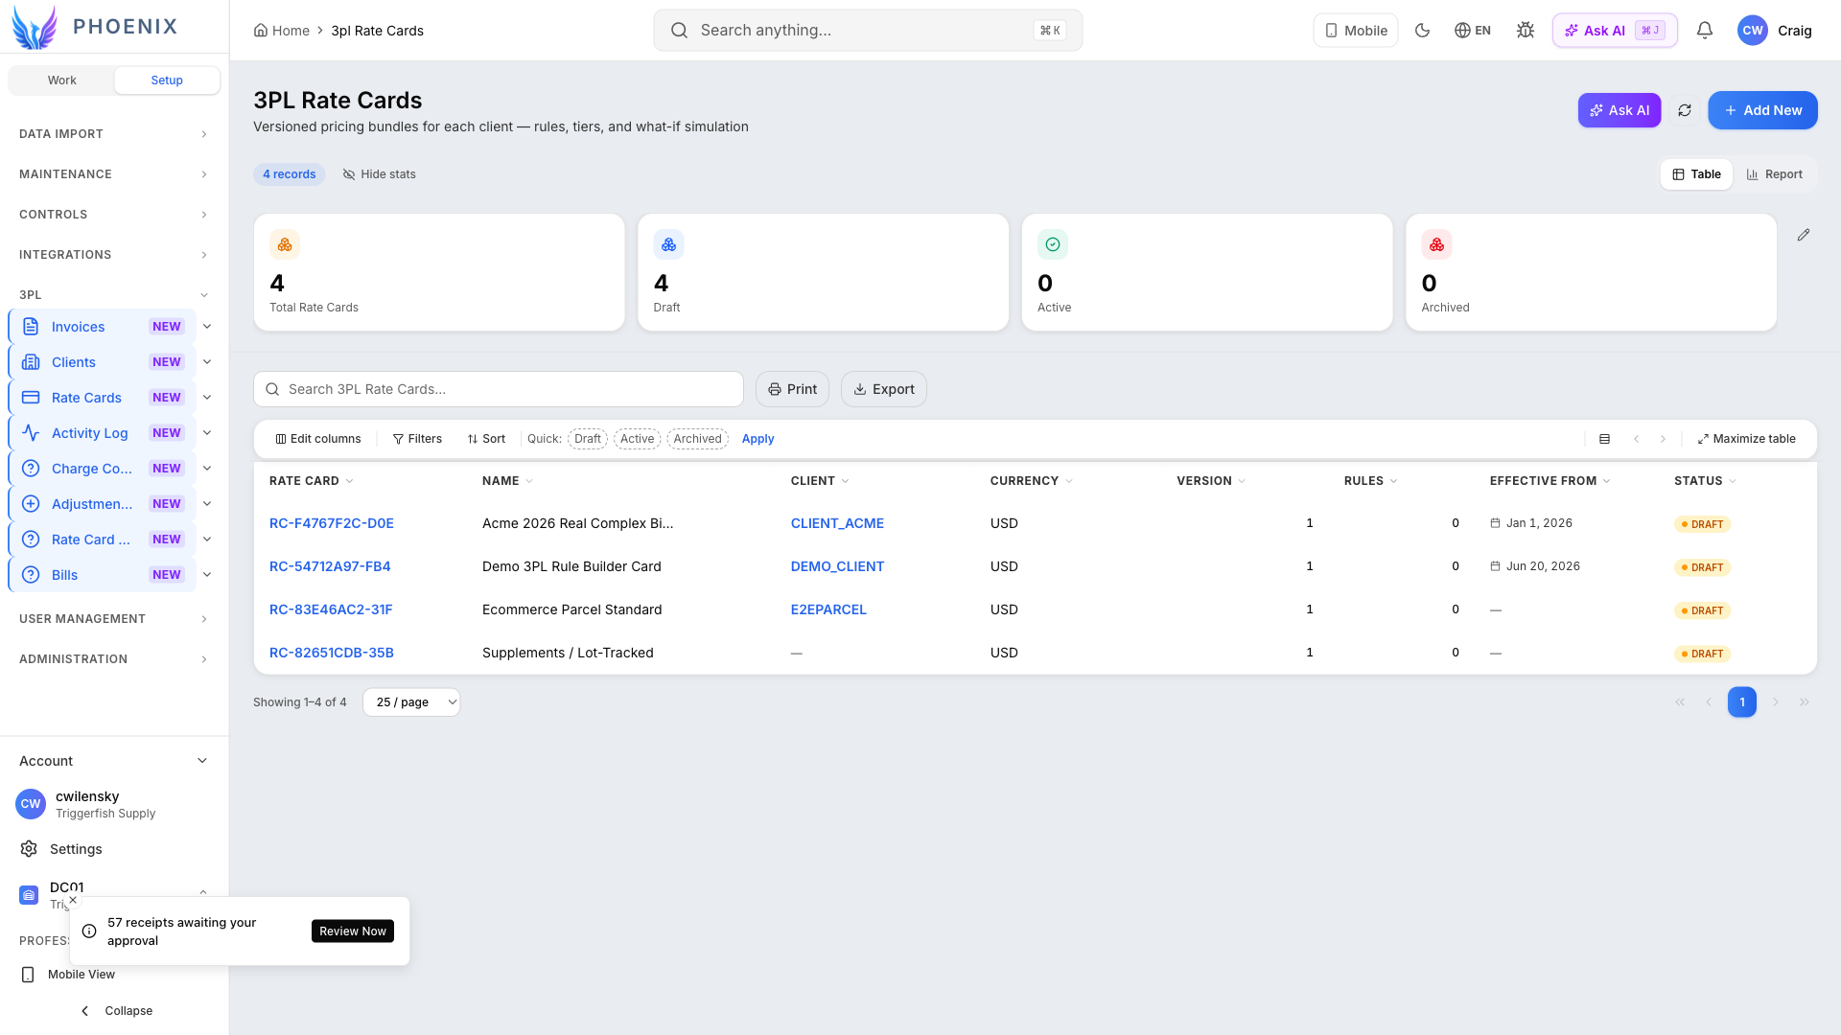Click the refresh icon beside Ask AI
This screenshot has height=1035, width=1841.
point(1685,110)
